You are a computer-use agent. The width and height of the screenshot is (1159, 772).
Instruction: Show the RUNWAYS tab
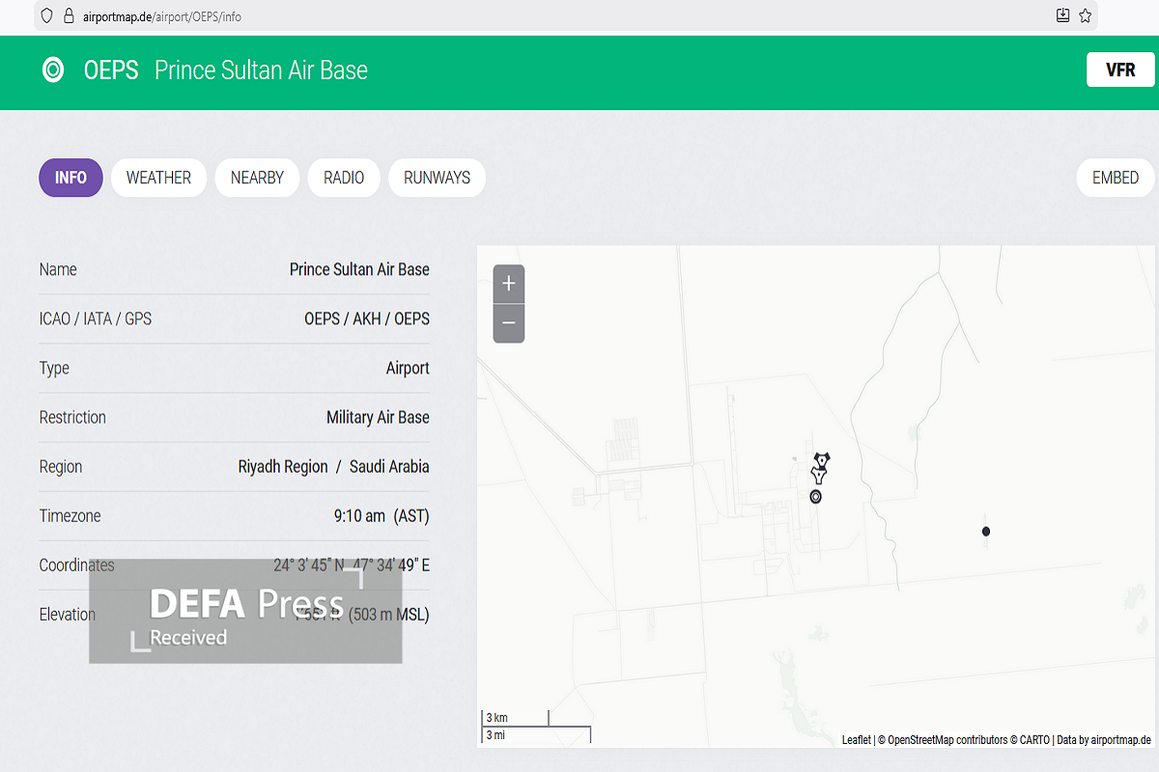tap(437, 178)
